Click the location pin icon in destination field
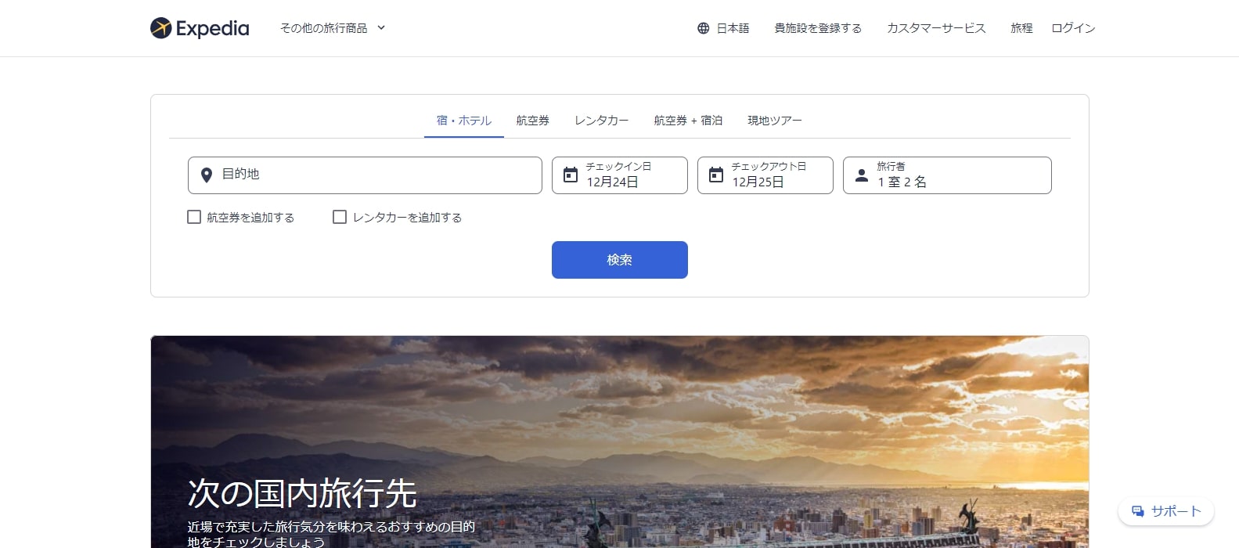 207,175
